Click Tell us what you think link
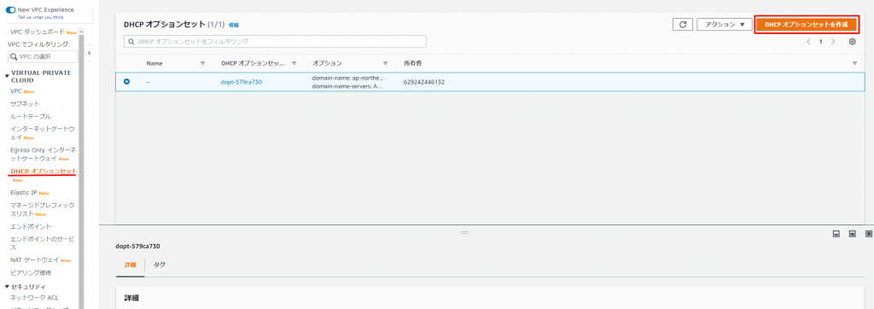The width and height of the screenshot is (874, 309). coord(41,17)
